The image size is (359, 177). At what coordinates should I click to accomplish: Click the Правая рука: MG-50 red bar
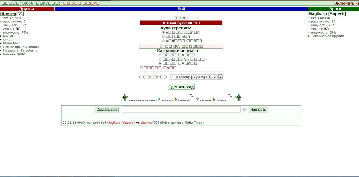[181, 23]
